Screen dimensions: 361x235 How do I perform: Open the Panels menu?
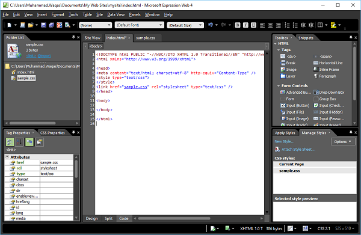[x=135, y=14]
